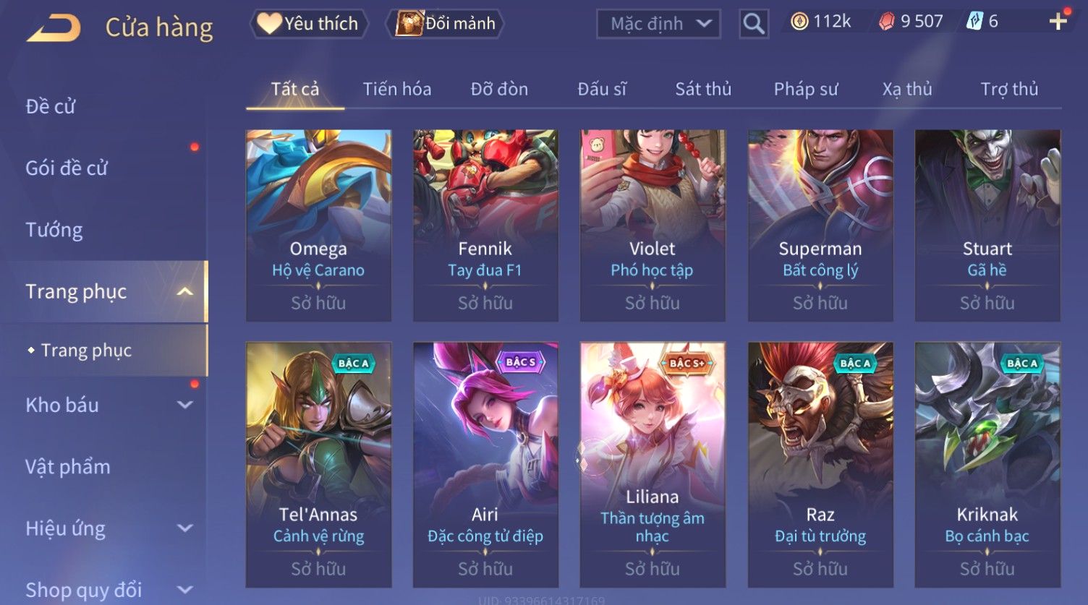Select the Liliana Thần tượng âm nhạc skin
The width and height of the screenshot is (1088, 605).
[x=653, y=464]
